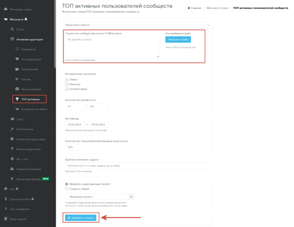Click the От activity count field
The height and width of the screenshot is (227, 294).
[75, 106]
